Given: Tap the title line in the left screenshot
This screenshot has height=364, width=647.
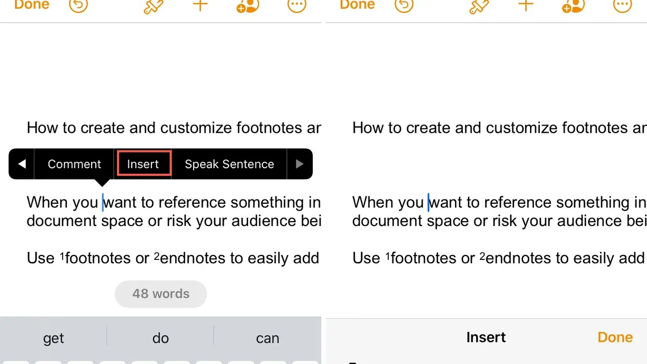Looking at the screenshot, I should [x=174, y=128].
